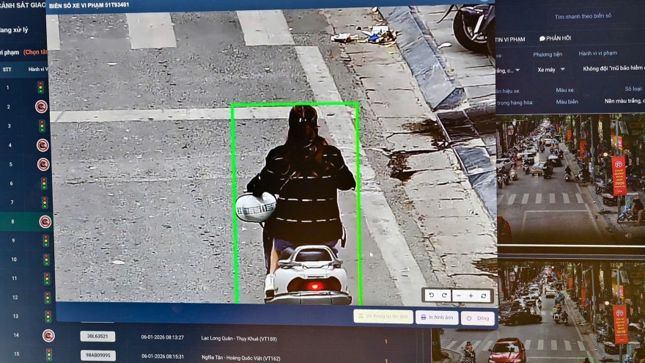Switch to the 'TIN VI PHẠM' tab

tap(510, 38)
